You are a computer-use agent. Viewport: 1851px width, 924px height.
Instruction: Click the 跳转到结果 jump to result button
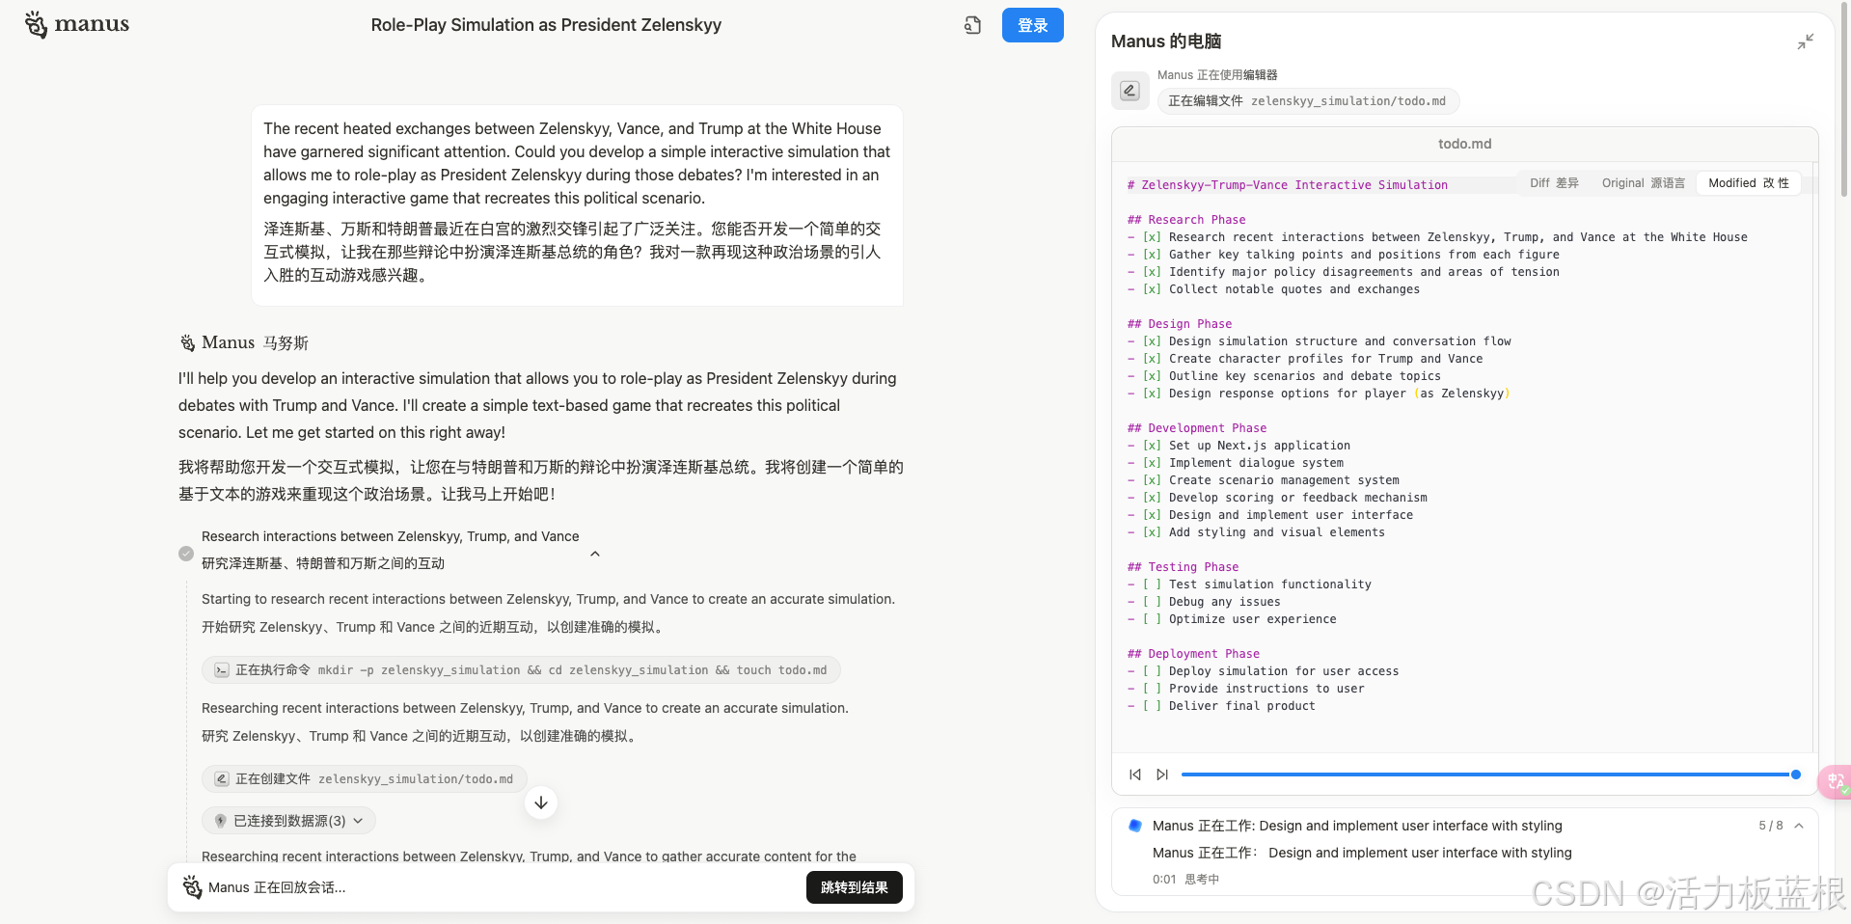[854, 887]
